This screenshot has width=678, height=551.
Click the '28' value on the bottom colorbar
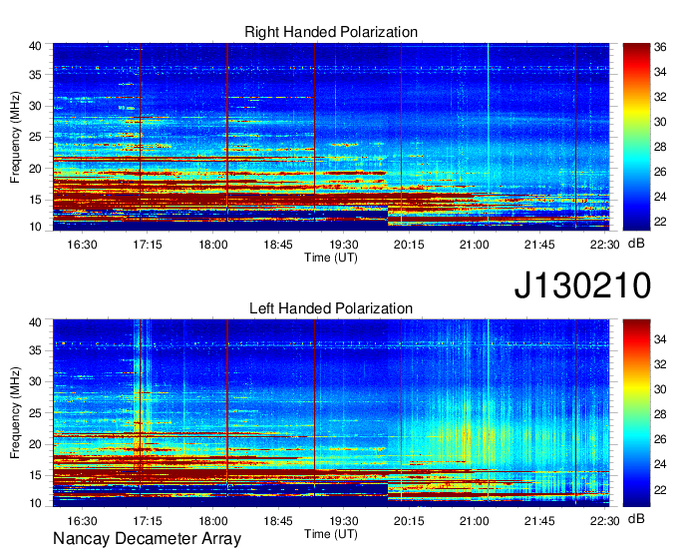click(x=660, y=414)
